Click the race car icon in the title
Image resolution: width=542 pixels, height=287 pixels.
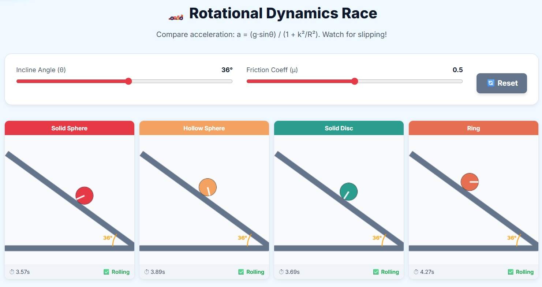176,17
